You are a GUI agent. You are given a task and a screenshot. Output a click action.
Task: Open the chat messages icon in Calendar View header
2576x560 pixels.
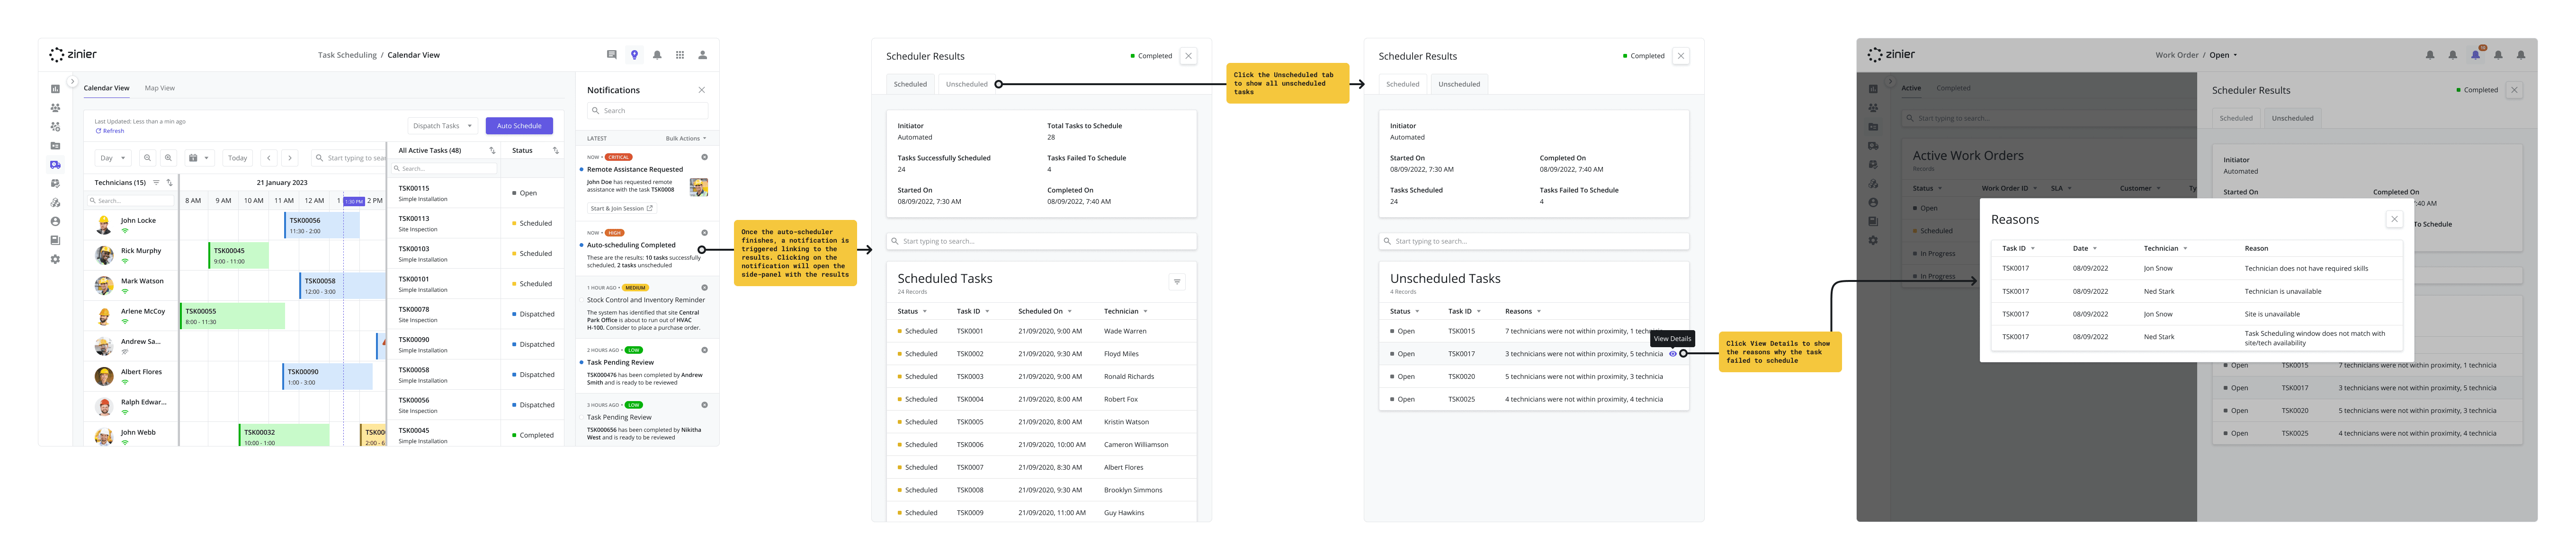612,55
